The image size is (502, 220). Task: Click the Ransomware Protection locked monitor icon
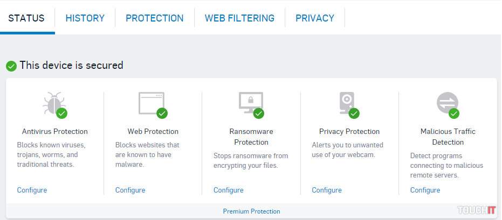tap(250, 102)
